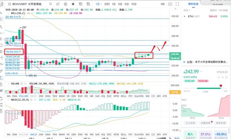This screenshot has height=139, width=231.
Task: Open chart settings gear icon in the toolbar
Action: tap(65, 4)
